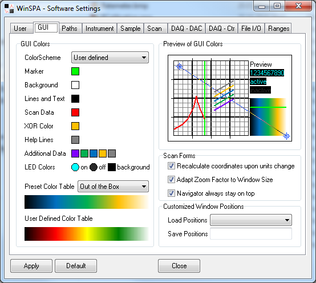
Task: Uncheck Adapt Zoom Factor to Window Size
Action: 171,180
